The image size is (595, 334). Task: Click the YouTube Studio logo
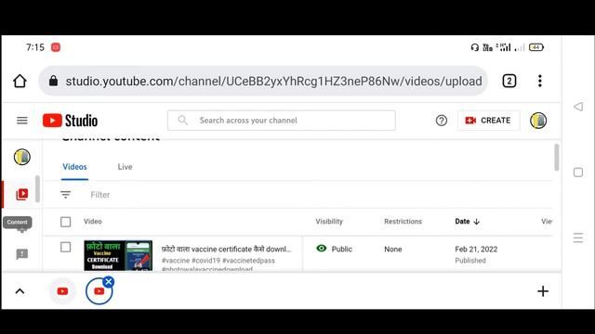tap(71, 121)
